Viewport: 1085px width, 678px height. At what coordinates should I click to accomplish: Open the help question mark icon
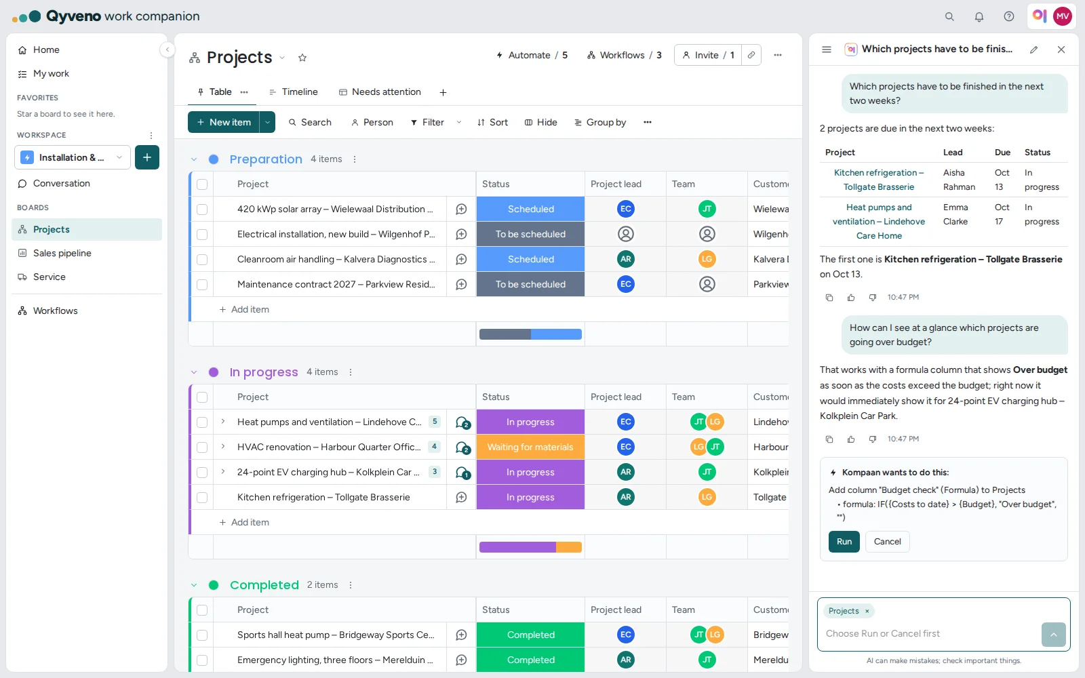1009,16
